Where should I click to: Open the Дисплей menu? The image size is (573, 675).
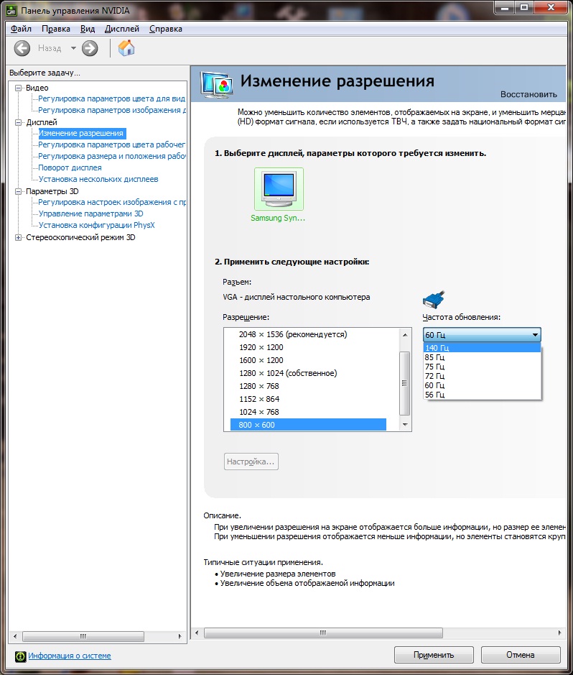pyautogui.click(x=122, y=29)
